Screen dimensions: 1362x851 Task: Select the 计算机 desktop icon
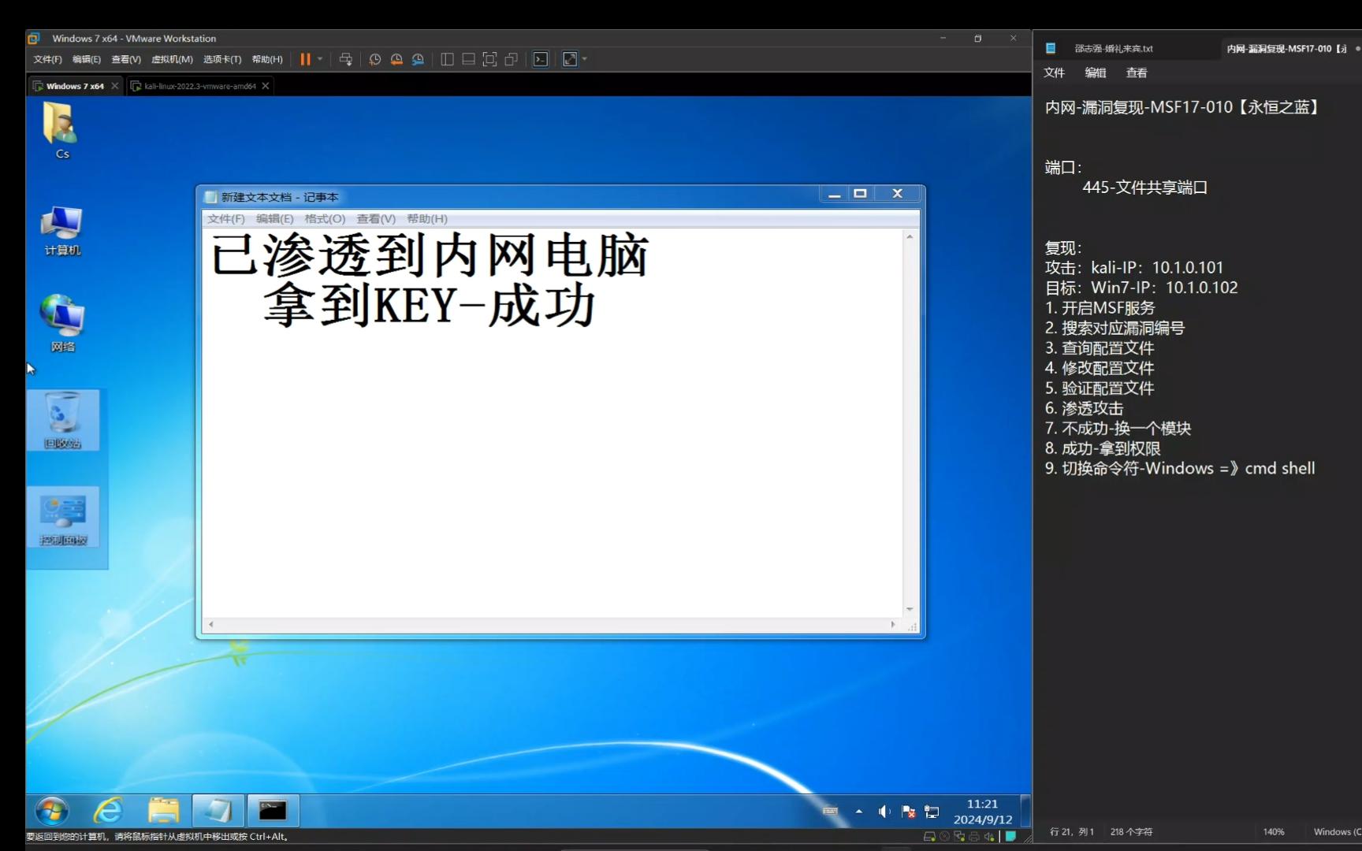click(62, 231)
